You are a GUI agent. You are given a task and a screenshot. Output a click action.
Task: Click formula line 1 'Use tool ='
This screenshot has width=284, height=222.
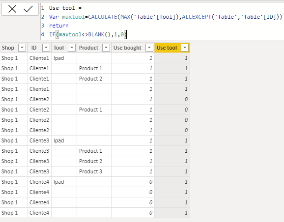click(65, 8)
